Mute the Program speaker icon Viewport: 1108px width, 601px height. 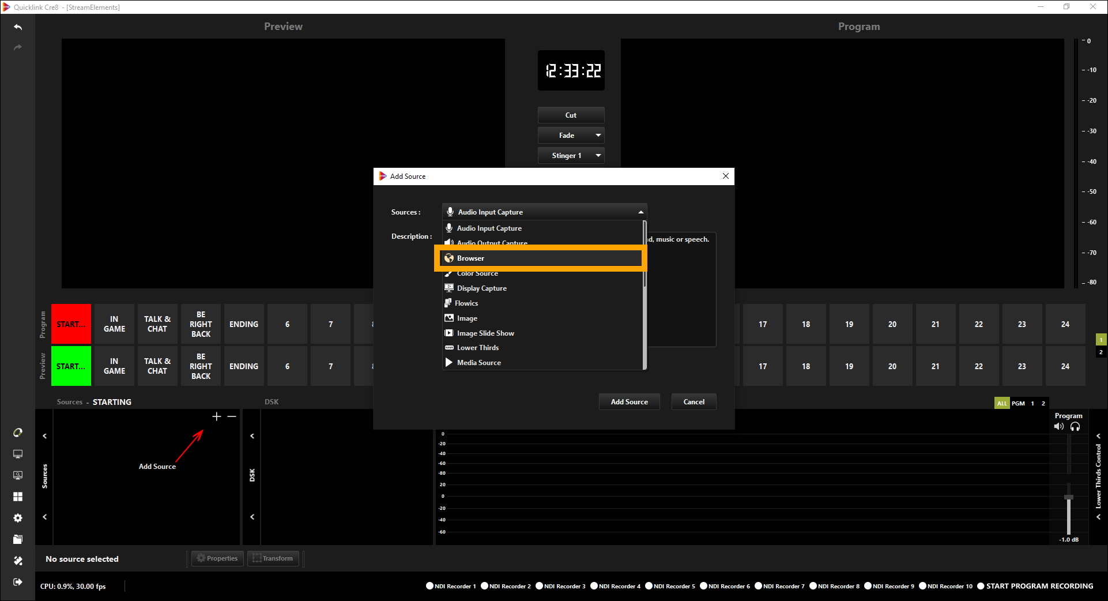click(1058, 427)
